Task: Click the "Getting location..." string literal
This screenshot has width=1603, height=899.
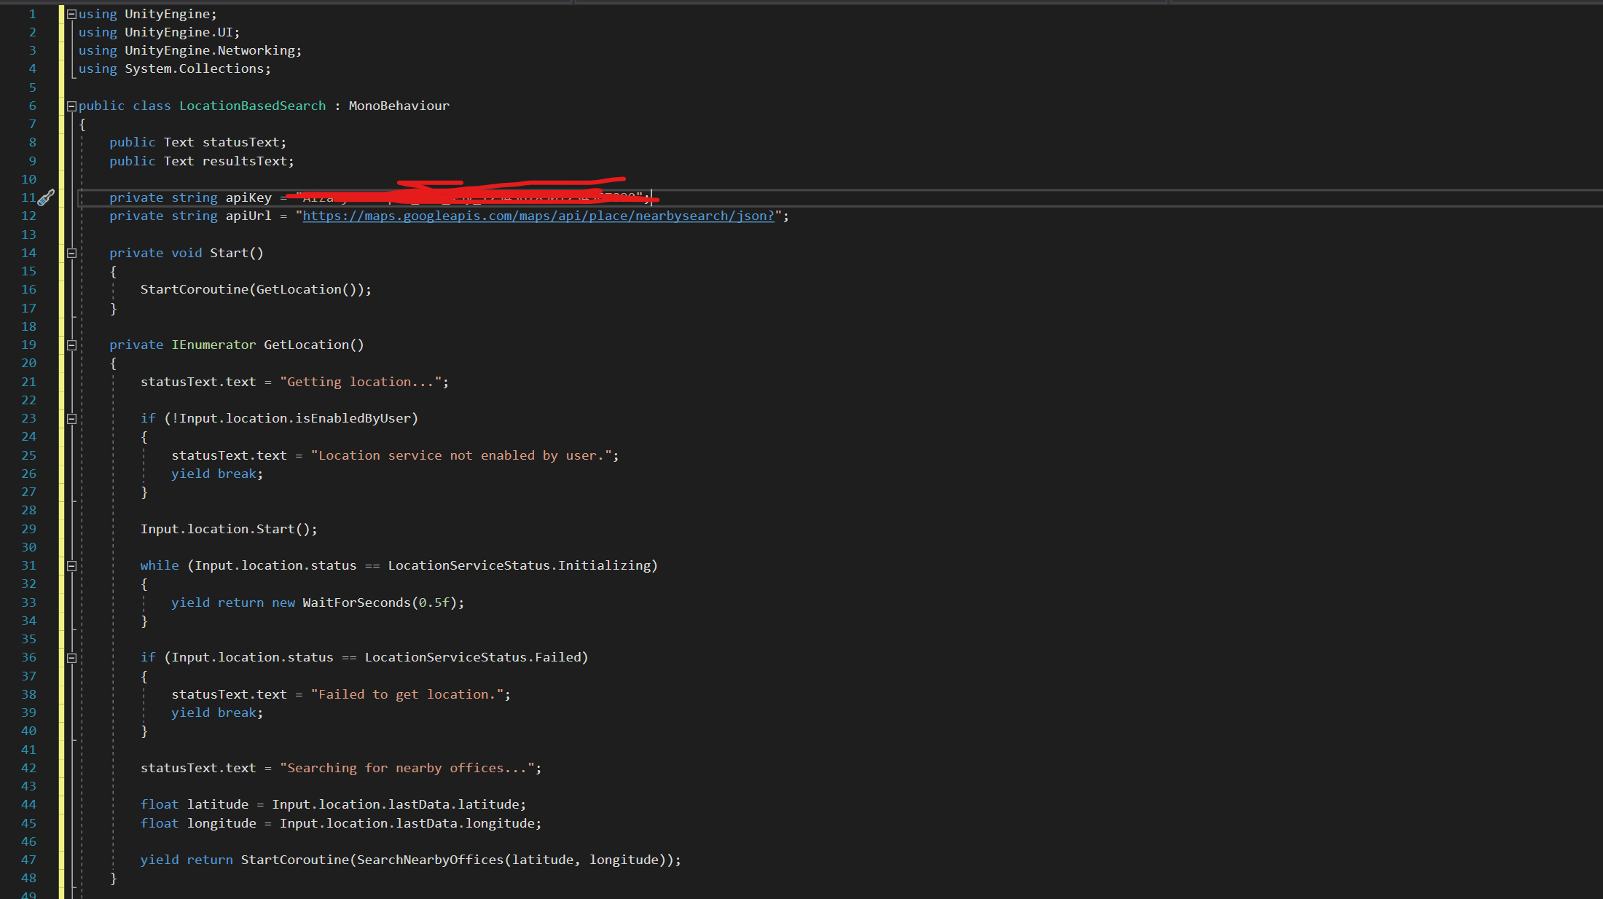Action: [x=361, y=382]
